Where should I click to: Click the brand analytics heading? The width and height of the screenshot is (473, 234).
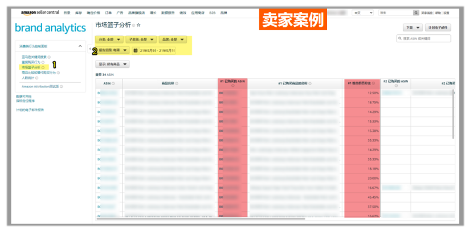coord(50,28)
